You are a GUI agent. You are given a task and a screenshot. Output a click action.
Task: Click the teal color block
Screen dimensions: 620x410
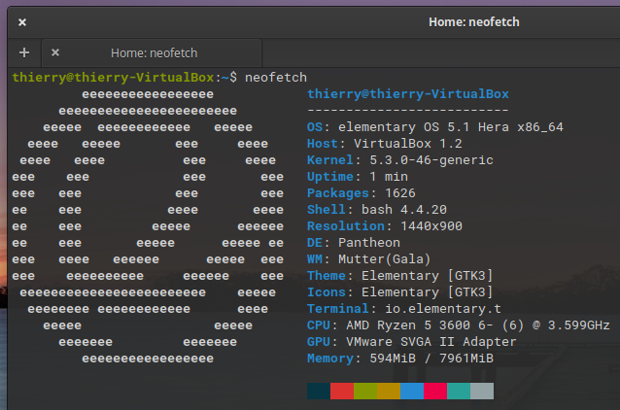click(x=459, y=391)
